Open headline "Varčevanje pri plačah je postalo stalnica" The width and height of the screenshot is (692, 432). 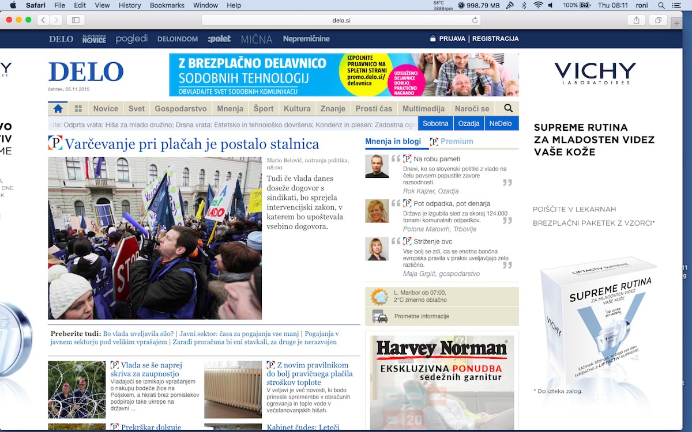(x=191, y=144)
